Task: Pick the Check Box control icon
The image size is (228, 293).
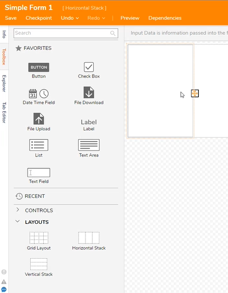Action: click(x=88, y=67)
